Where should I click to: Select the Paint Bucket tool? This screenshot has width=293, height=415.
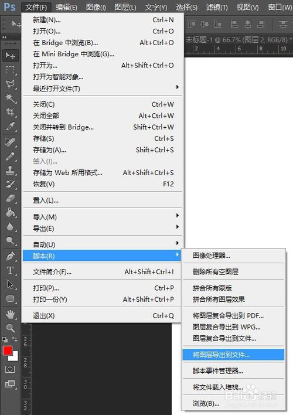(11, 213)
